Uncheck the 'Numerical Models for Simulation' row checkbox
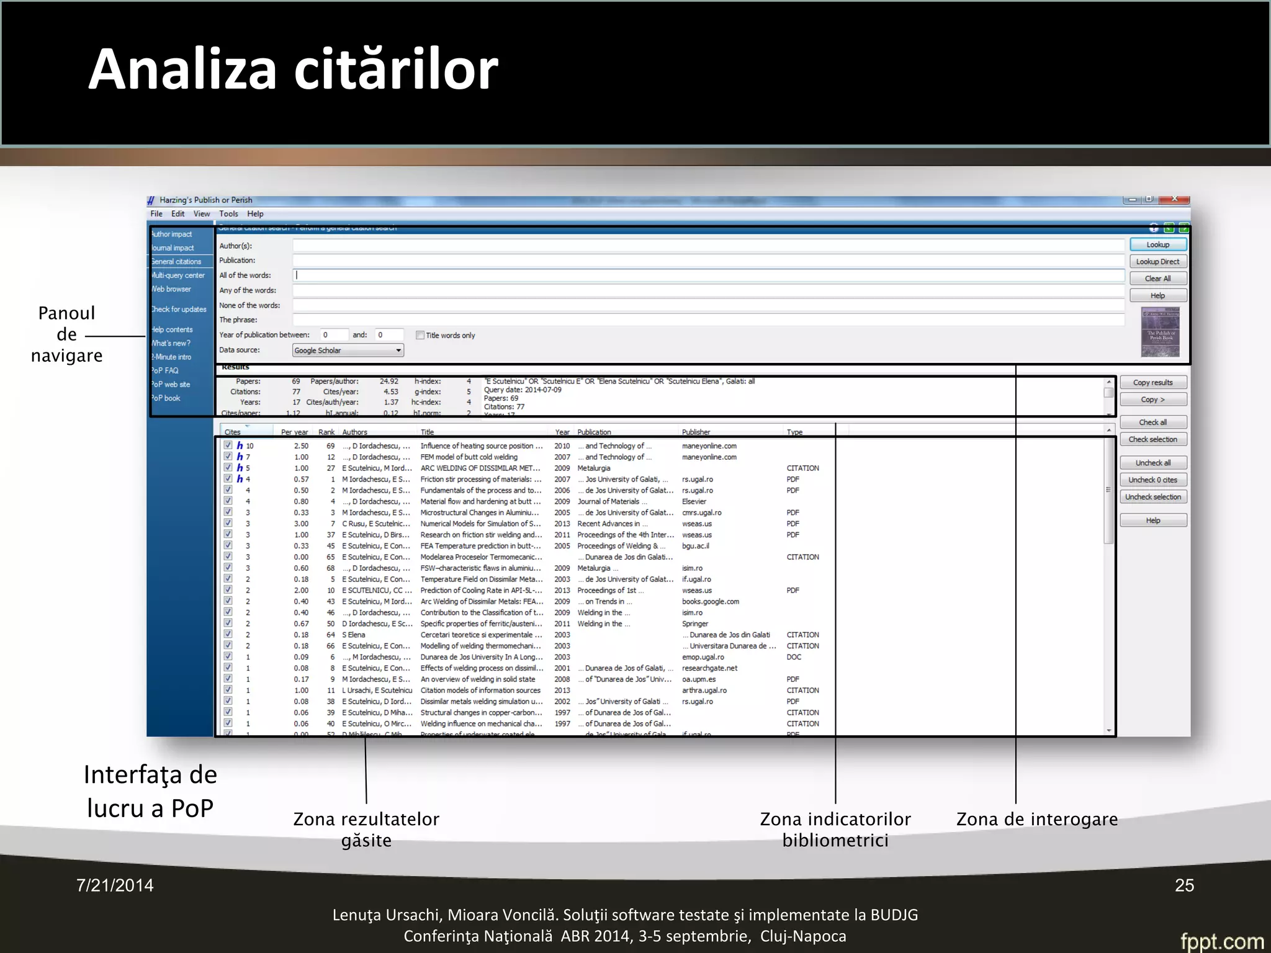1271x953 pixels. pyautogui.click(x=228, y=523)
